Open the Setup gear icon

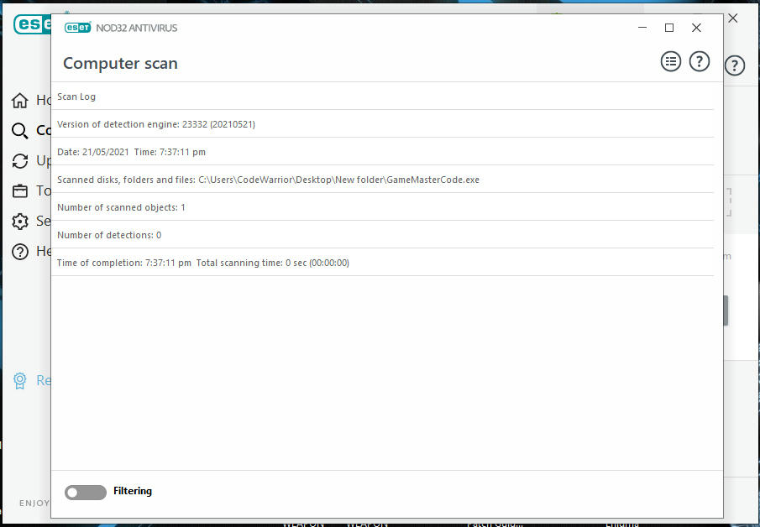[20, 222]
